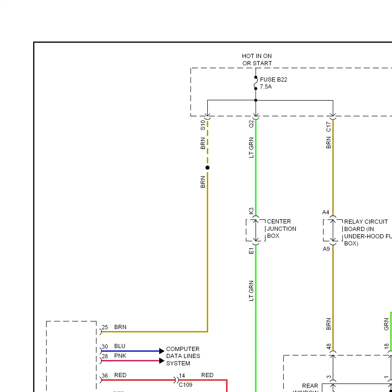Select the pin 48 number
392x392 pixels.
pyautogui.click(x=329, y=347)
